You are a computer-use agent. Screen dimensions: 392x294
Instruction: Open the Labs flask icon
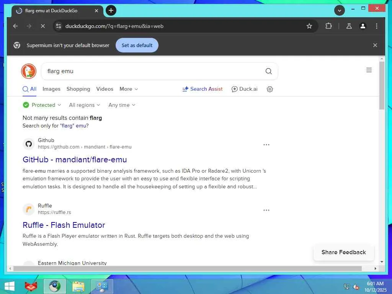click(349, 26)
